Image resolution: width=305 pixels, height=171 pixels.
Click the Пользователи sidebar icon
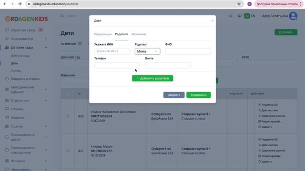7,39
